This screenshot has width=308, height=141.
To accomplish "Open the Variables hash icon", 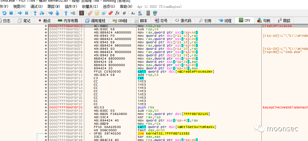I will 124,13.
